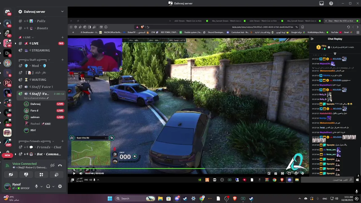The height and width of the screenshot is (203, 361).
Task: Click Windows taskbar Search box
Action: 135,198
